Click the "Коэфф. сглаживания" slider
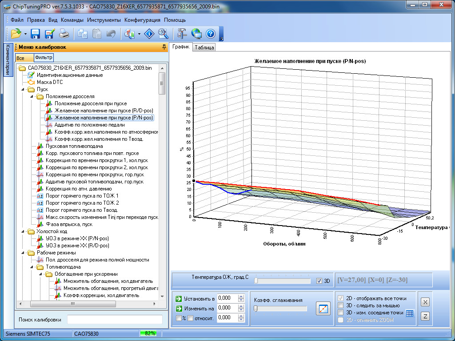Image resolution: width=455 pixels, height=341 pixels. 280,309
